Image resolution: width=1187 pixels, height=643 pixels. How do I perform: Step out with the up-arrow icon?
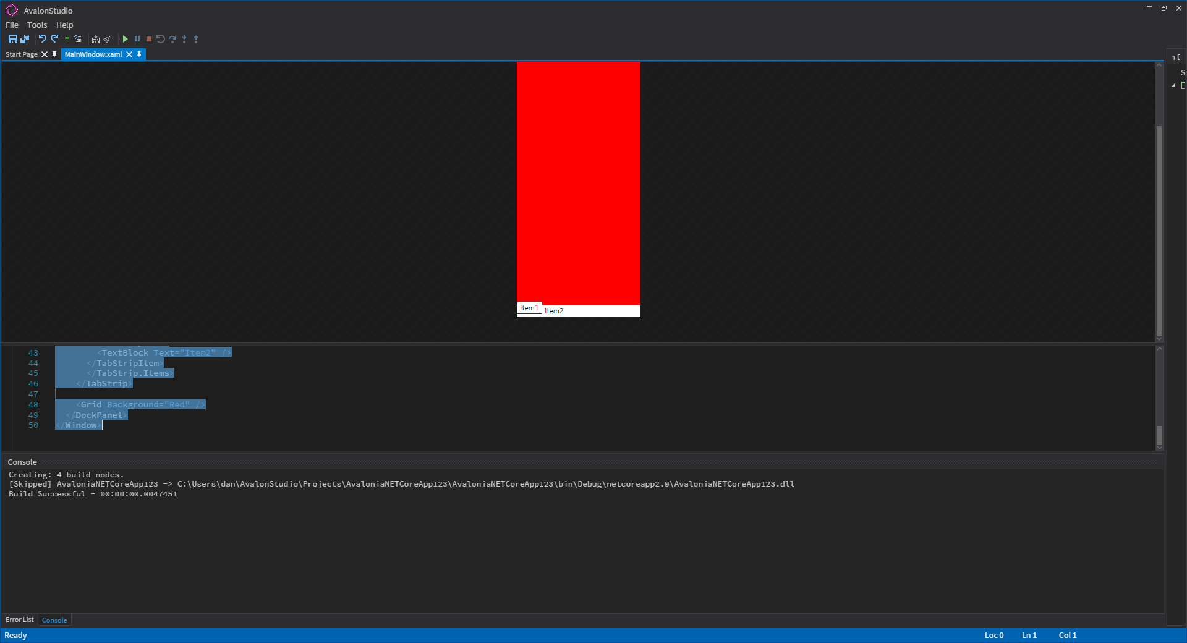[196, 39]
